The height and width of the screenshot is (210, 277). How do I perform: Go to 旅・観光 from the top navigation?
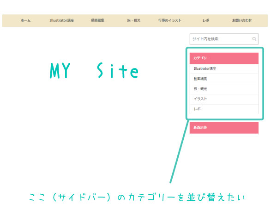[134, 21]
